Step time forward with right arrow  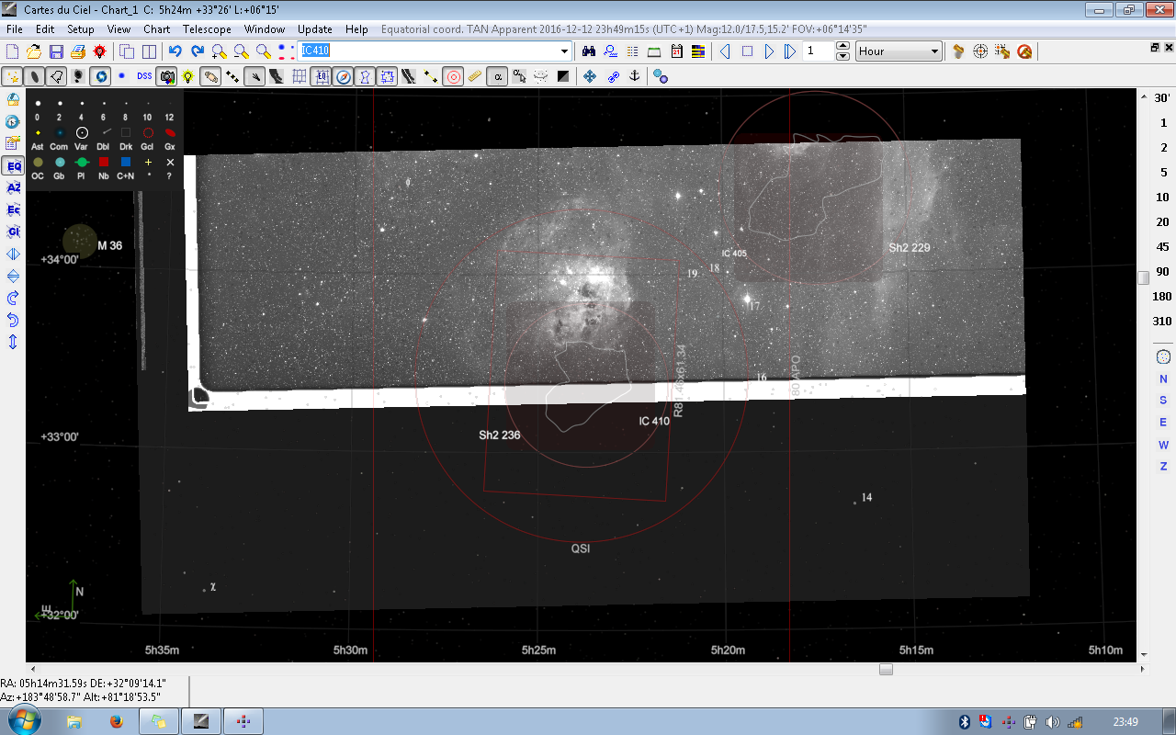(769, 51)
